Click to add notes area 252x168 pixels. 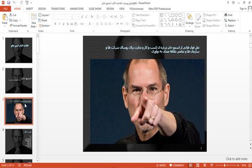(x=236, y=159)
